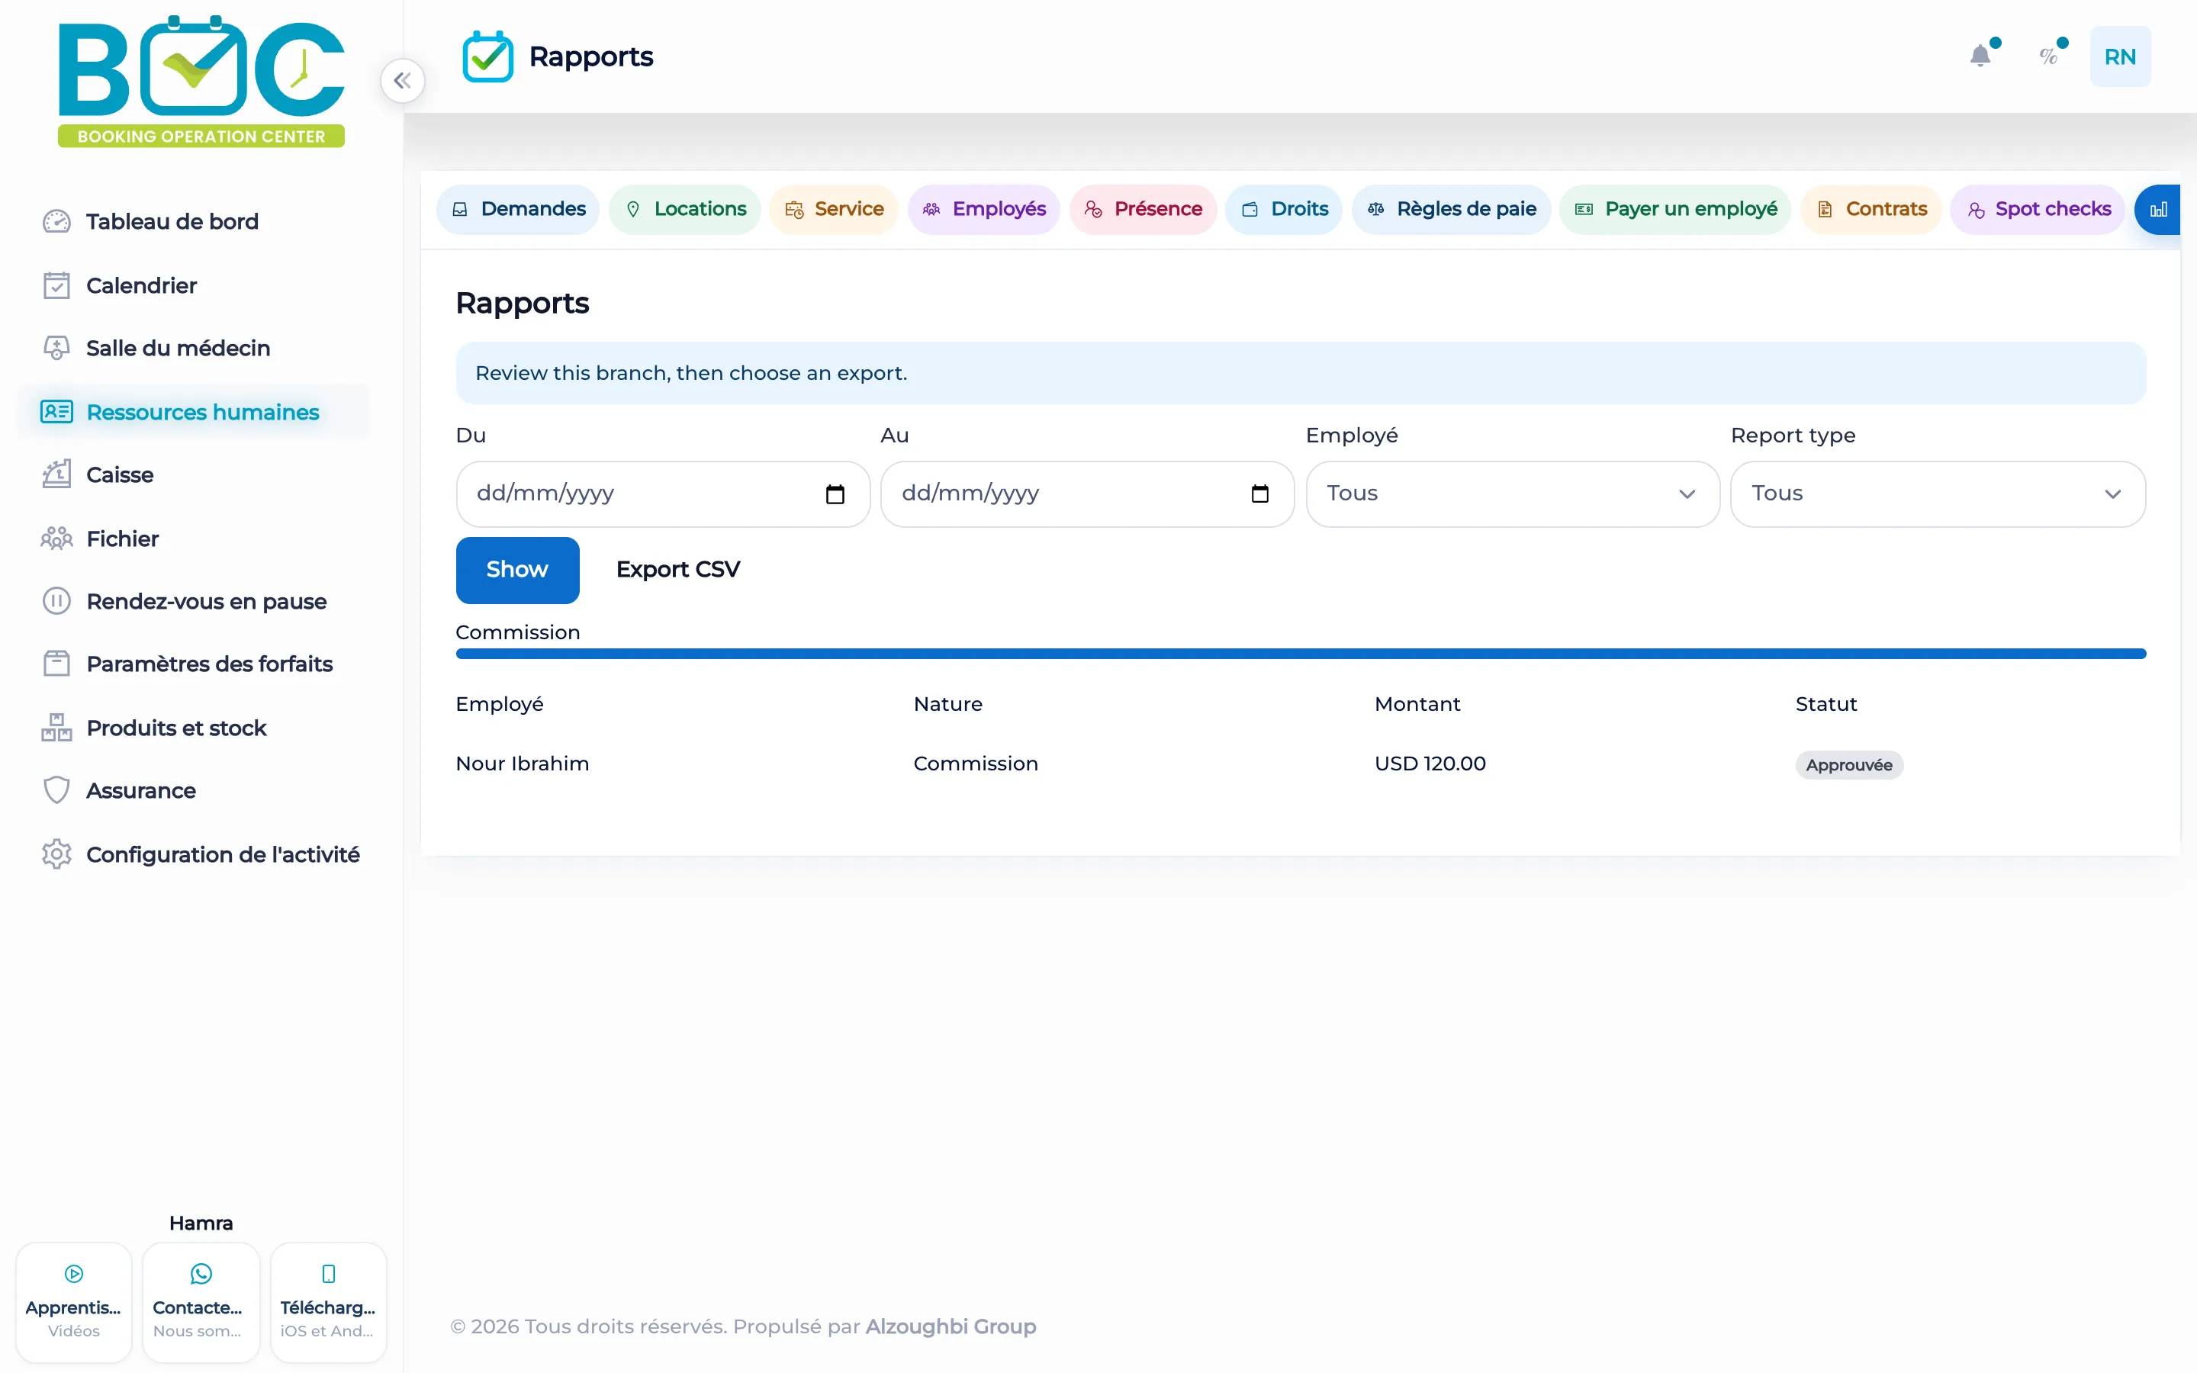Go to the Droits tab
Image resolution: width=2197 pixels, height=1373 pixels.
[x=1284, y=210]
